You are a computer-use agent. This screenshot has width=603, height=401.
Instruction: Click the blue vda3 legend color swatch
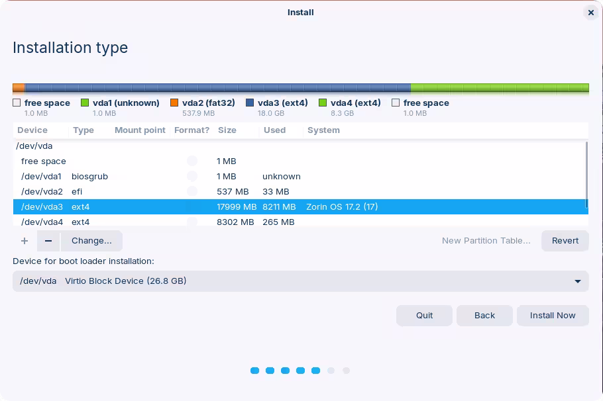pos(250,103)
